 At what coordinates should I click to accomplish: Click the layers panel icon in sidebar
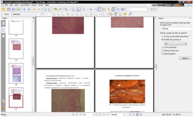coord(3,36)
